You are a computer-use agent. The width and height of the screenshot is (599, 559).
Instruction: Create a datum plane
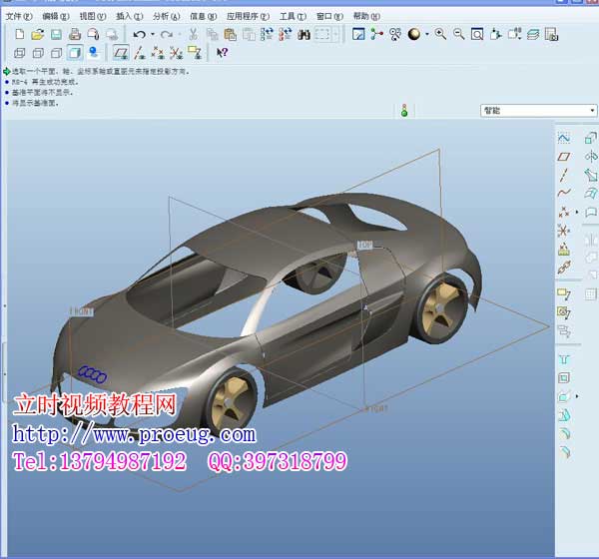(564, 157)
